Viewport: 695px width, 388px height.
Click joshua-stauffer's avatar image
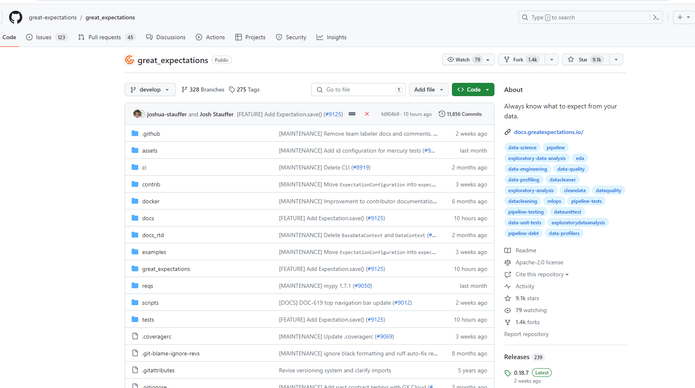137,114
